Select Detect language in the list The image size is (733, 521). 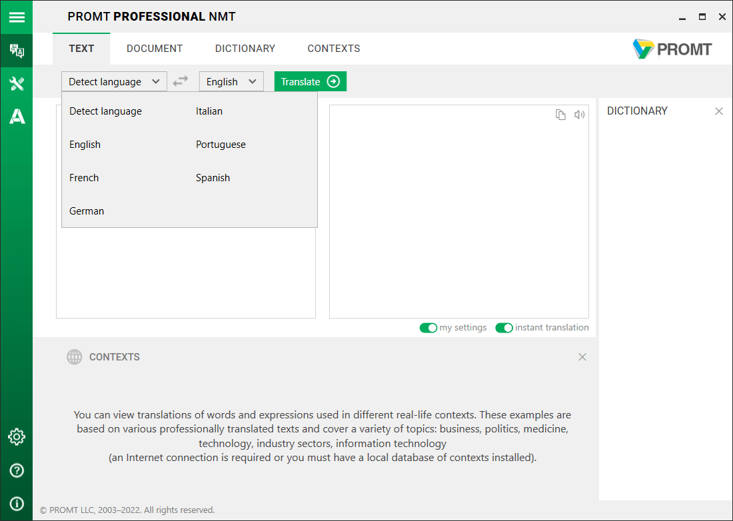pos(106,111)
